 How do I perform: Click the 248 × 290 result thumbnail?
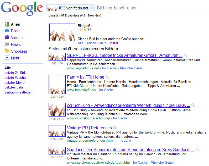(x=57, y=84)
